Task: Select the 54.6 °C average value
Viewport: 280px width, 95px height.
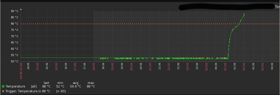Action: point(76,86)
